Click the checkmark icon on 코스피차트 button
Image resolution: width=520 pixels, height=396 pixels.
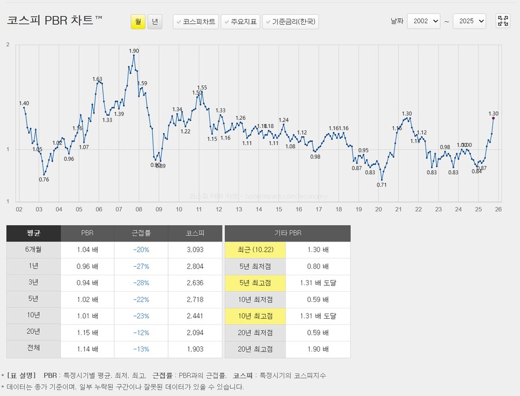[180, 21]
